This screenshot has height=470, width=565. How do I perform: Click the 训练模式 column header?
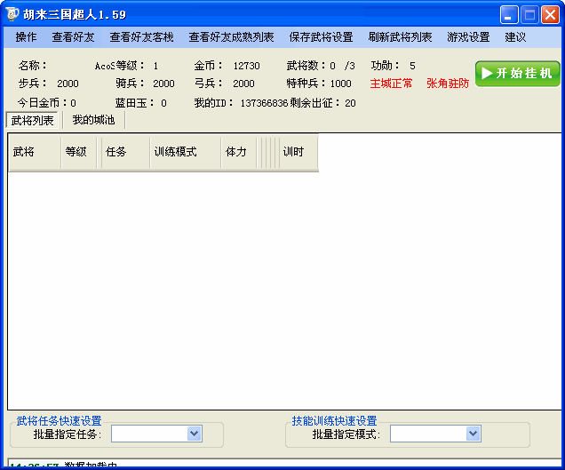(185, 152)
